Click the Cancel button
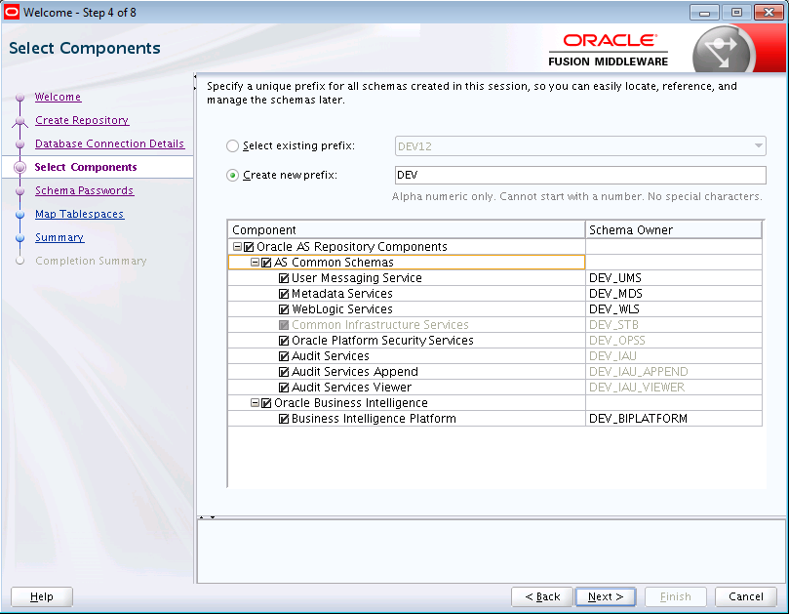This screenshot has width=789, height=614. coord(746,596)
